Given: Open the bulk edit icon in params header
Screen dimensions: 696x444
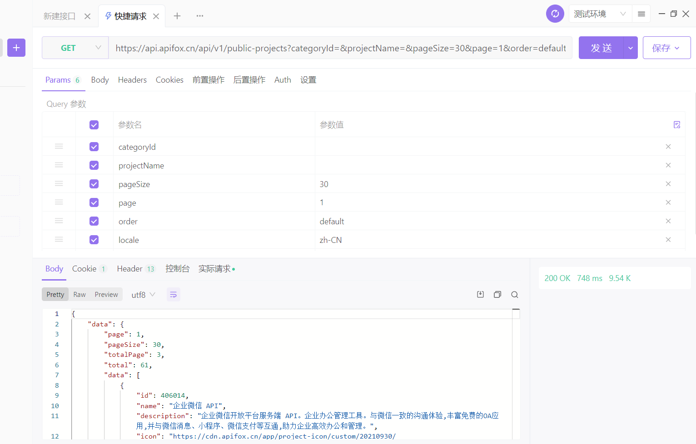Looking at the screenshot, I should (x=677, y=125).
